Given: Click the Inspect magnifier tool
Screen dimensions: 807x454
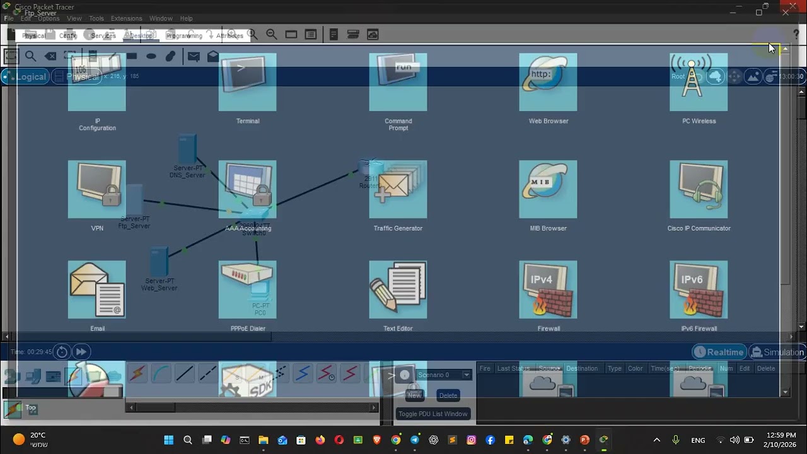Looking at the screenshot, I should coord(30,56).
